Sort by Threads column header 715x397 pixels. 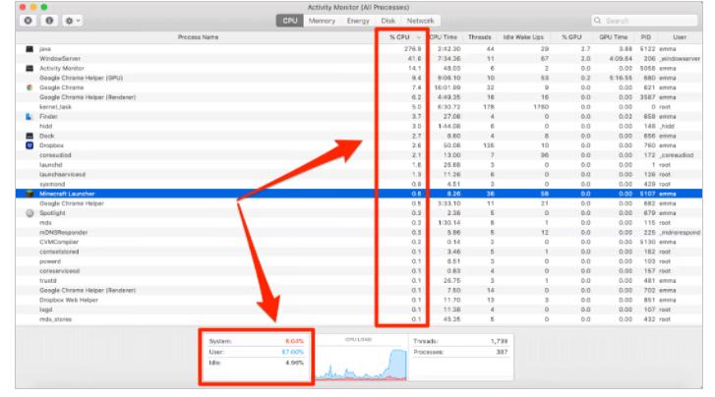479,37
